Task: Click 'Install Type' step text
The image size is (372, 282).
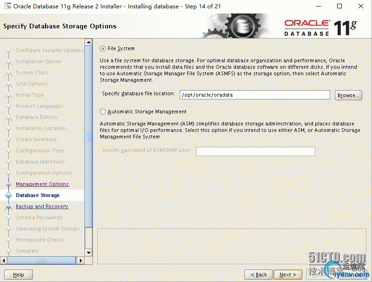Action: (30, 95)
